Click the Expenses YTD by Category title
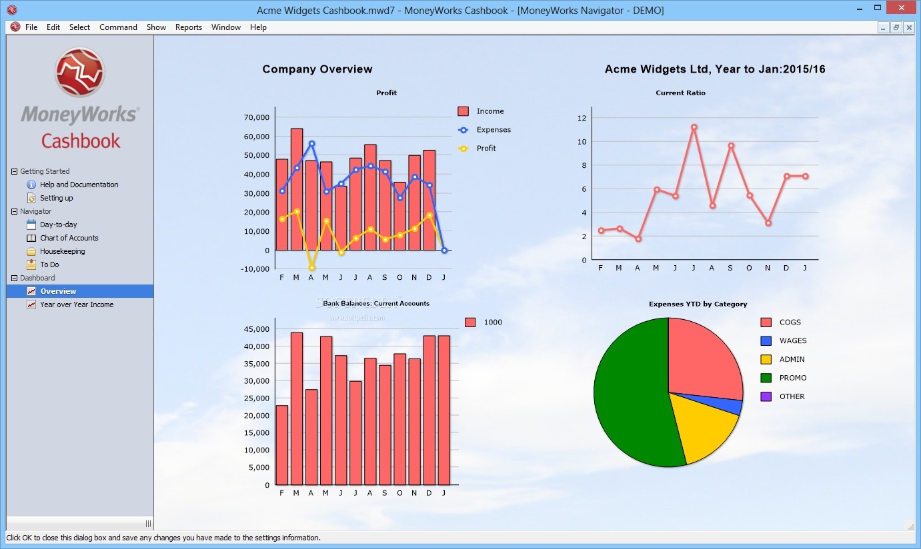The height and width of the screenshot is (549, 921). coord(698,304)
